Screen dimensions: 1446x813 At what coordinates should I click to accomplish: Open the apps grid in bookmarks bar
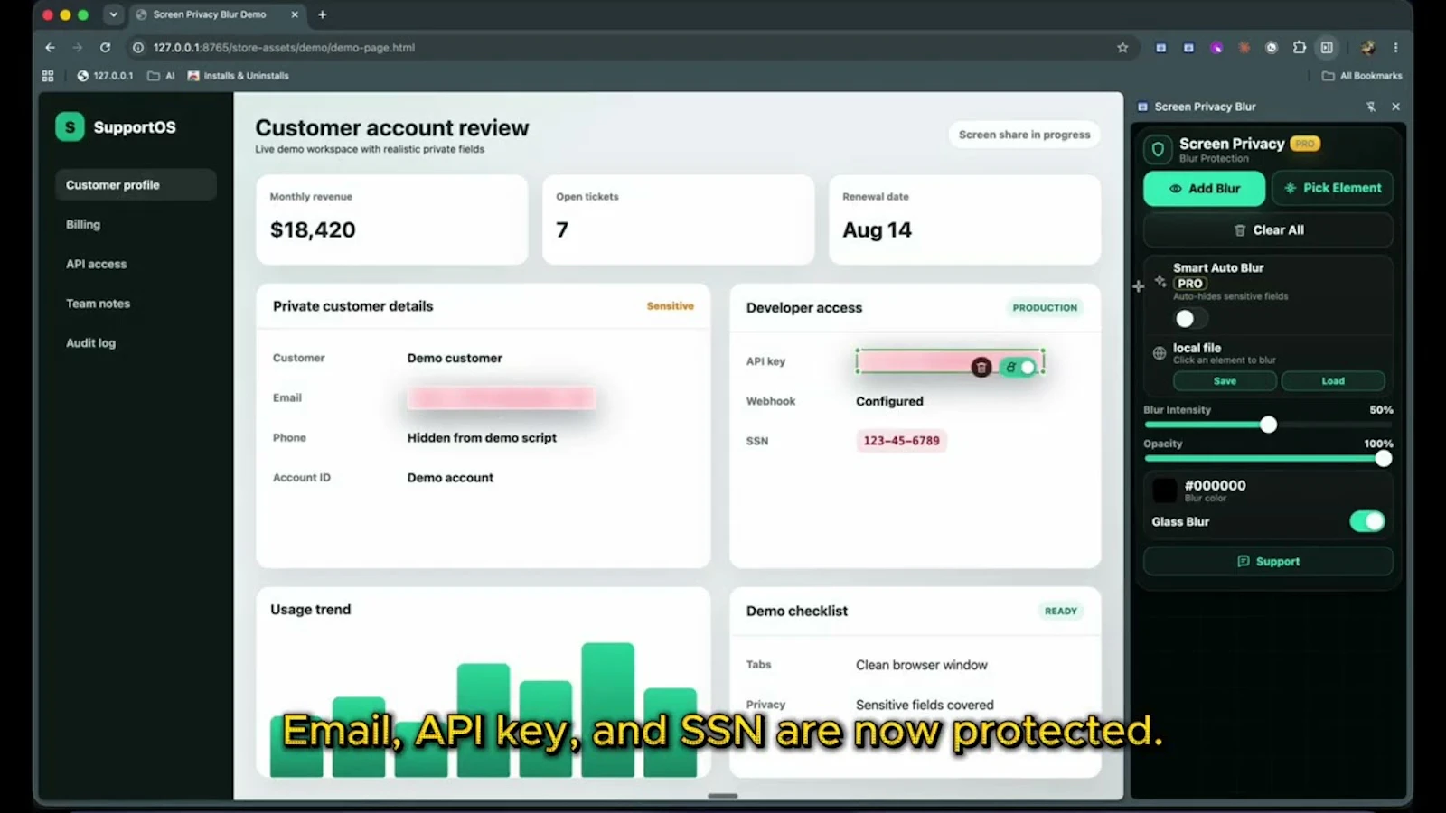click(x=48, y=76)
